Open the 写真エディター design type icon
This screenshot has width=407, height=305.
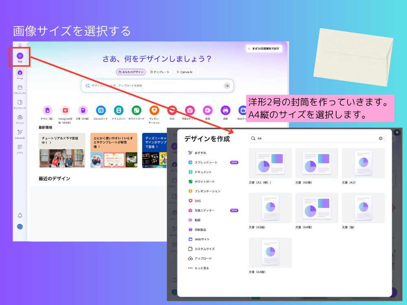coord(189,110)
